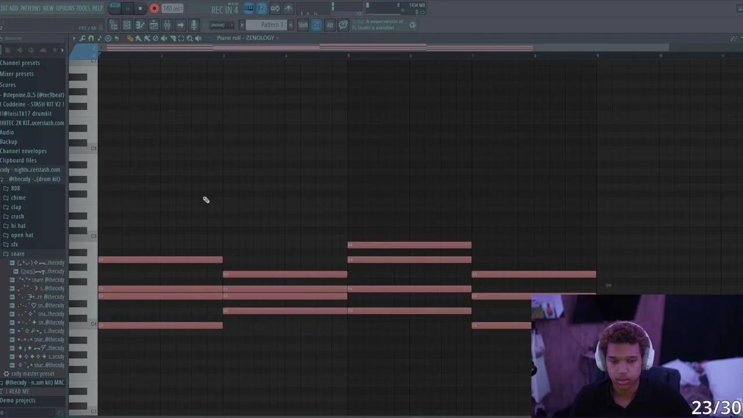Click the play/pause transport button
Screen dimensions: 743x418
pos(128,8)
